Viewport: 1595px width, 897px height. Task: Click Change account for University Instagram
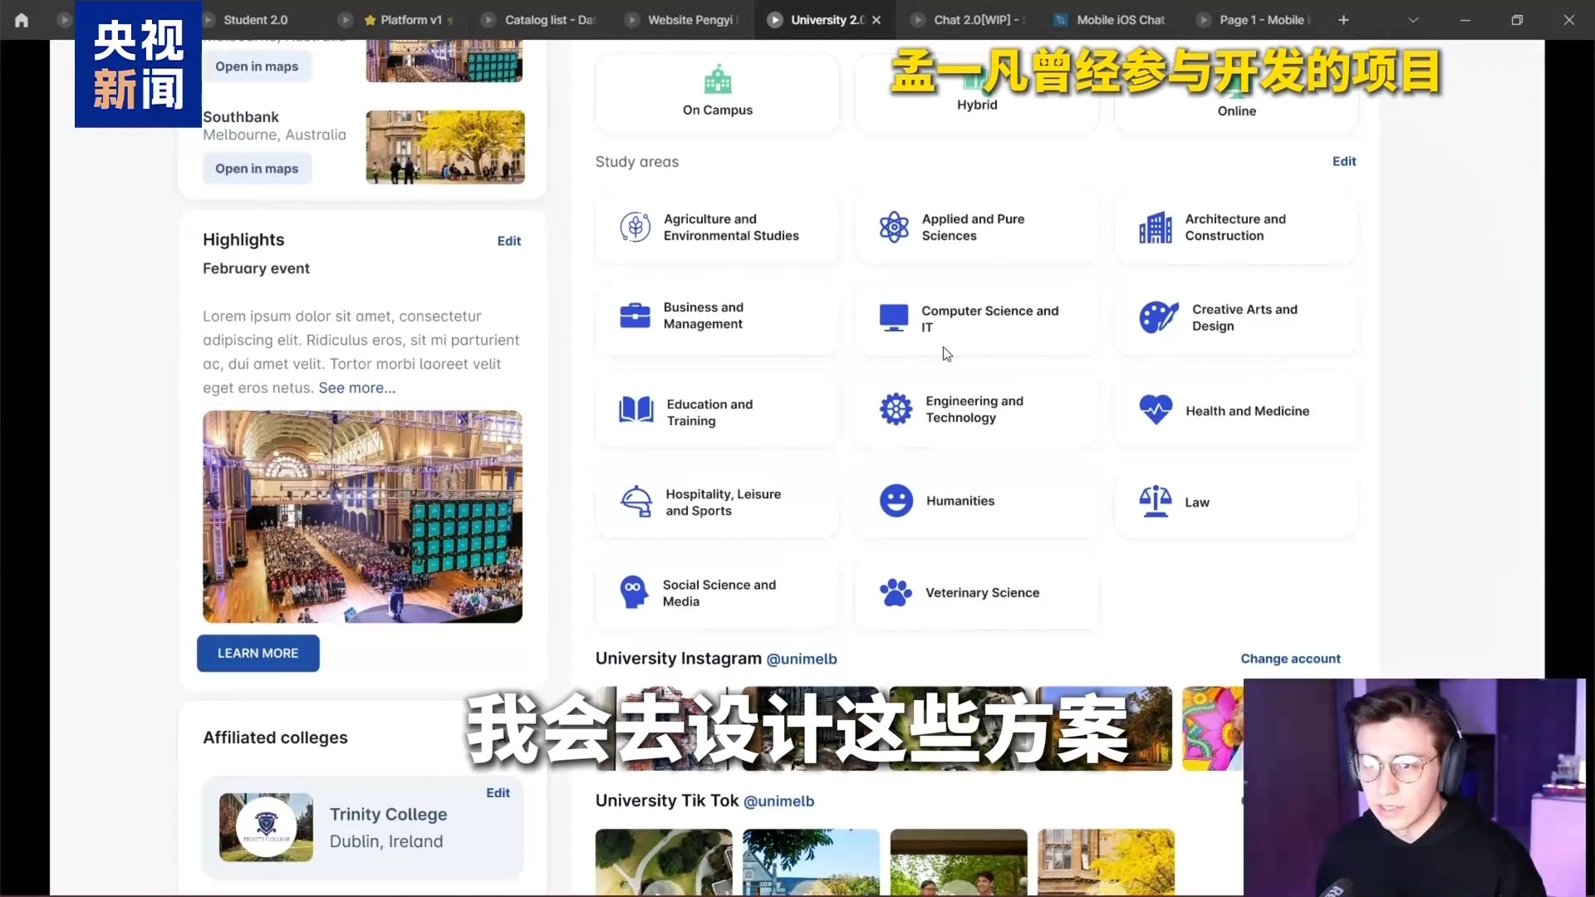click(x=1290, y=659)
